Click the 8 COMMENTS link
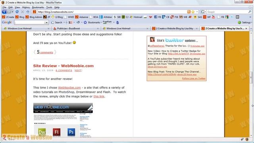 (x=64, y=71)
